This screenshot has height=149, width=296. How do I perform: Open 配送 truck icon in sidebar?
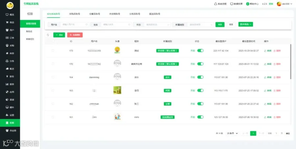tap(7, 69)
